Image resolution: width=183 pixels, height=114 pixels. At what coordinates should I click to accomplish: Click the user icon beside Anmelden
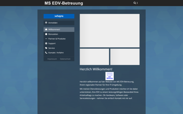[x=46, y=23]
